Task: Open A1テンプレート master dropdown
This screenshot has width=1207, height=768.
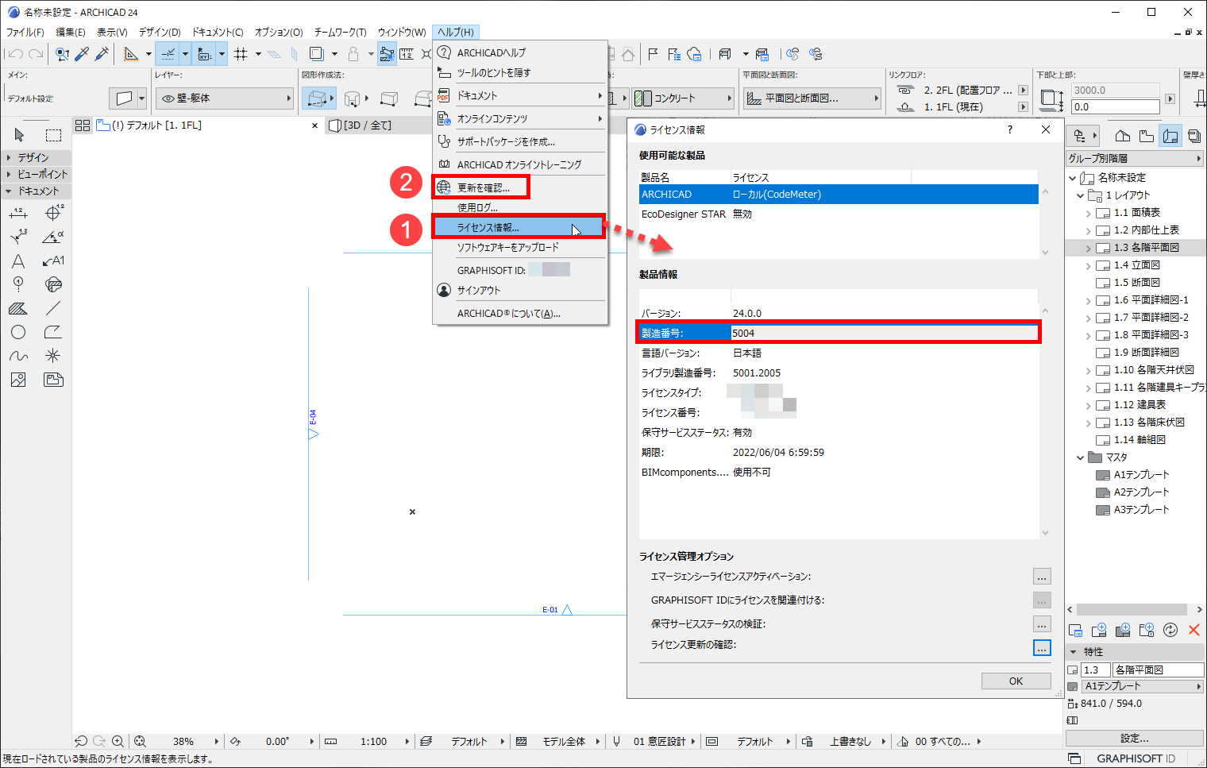Action: (1143, 686)
